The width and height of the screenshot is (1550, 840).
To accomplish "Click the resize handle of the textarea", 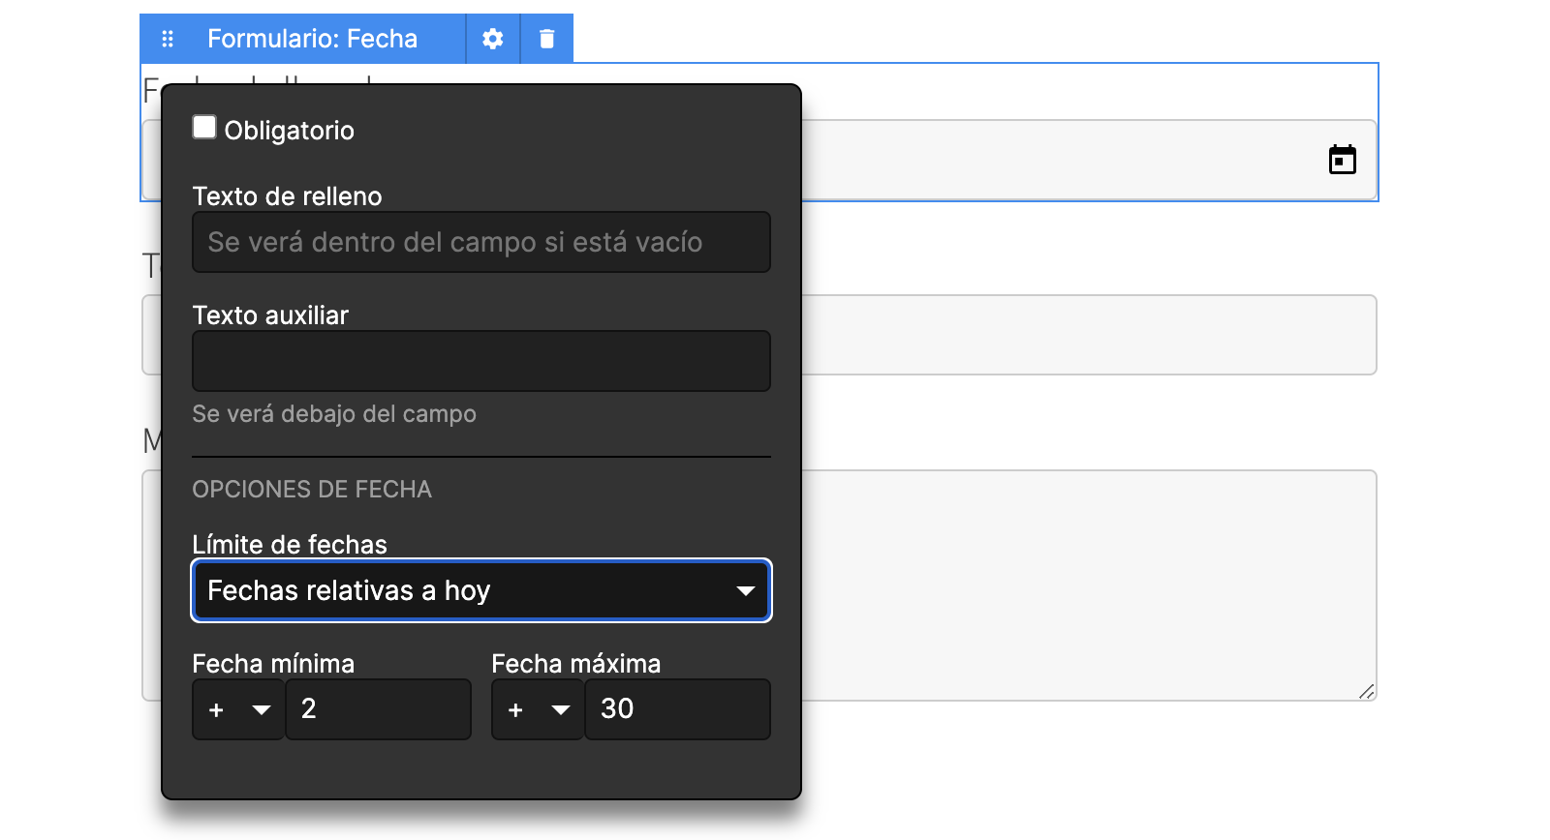I will click(1366, 691).
